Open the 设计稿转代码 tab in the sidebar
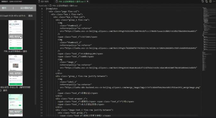This screenshot has height=118, width=216. tap(27, 8)
